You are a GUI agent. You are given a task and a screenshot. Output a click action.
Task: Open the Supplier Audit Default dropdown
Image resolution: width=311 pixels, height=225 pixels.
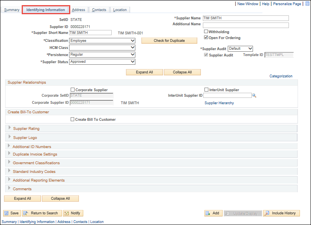point(240,49)
